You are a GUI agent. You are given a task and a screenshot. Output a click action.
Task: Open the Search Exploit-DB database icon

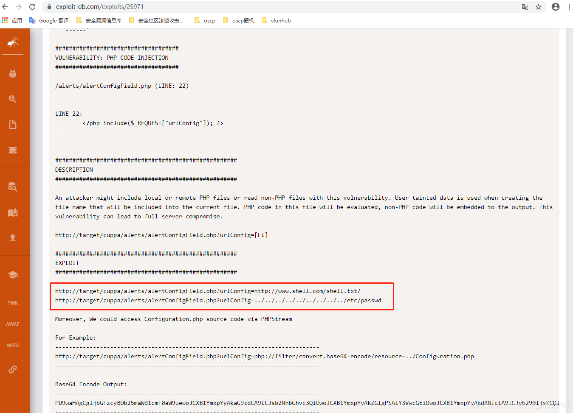pyautogui.click(x=13, y=187)
